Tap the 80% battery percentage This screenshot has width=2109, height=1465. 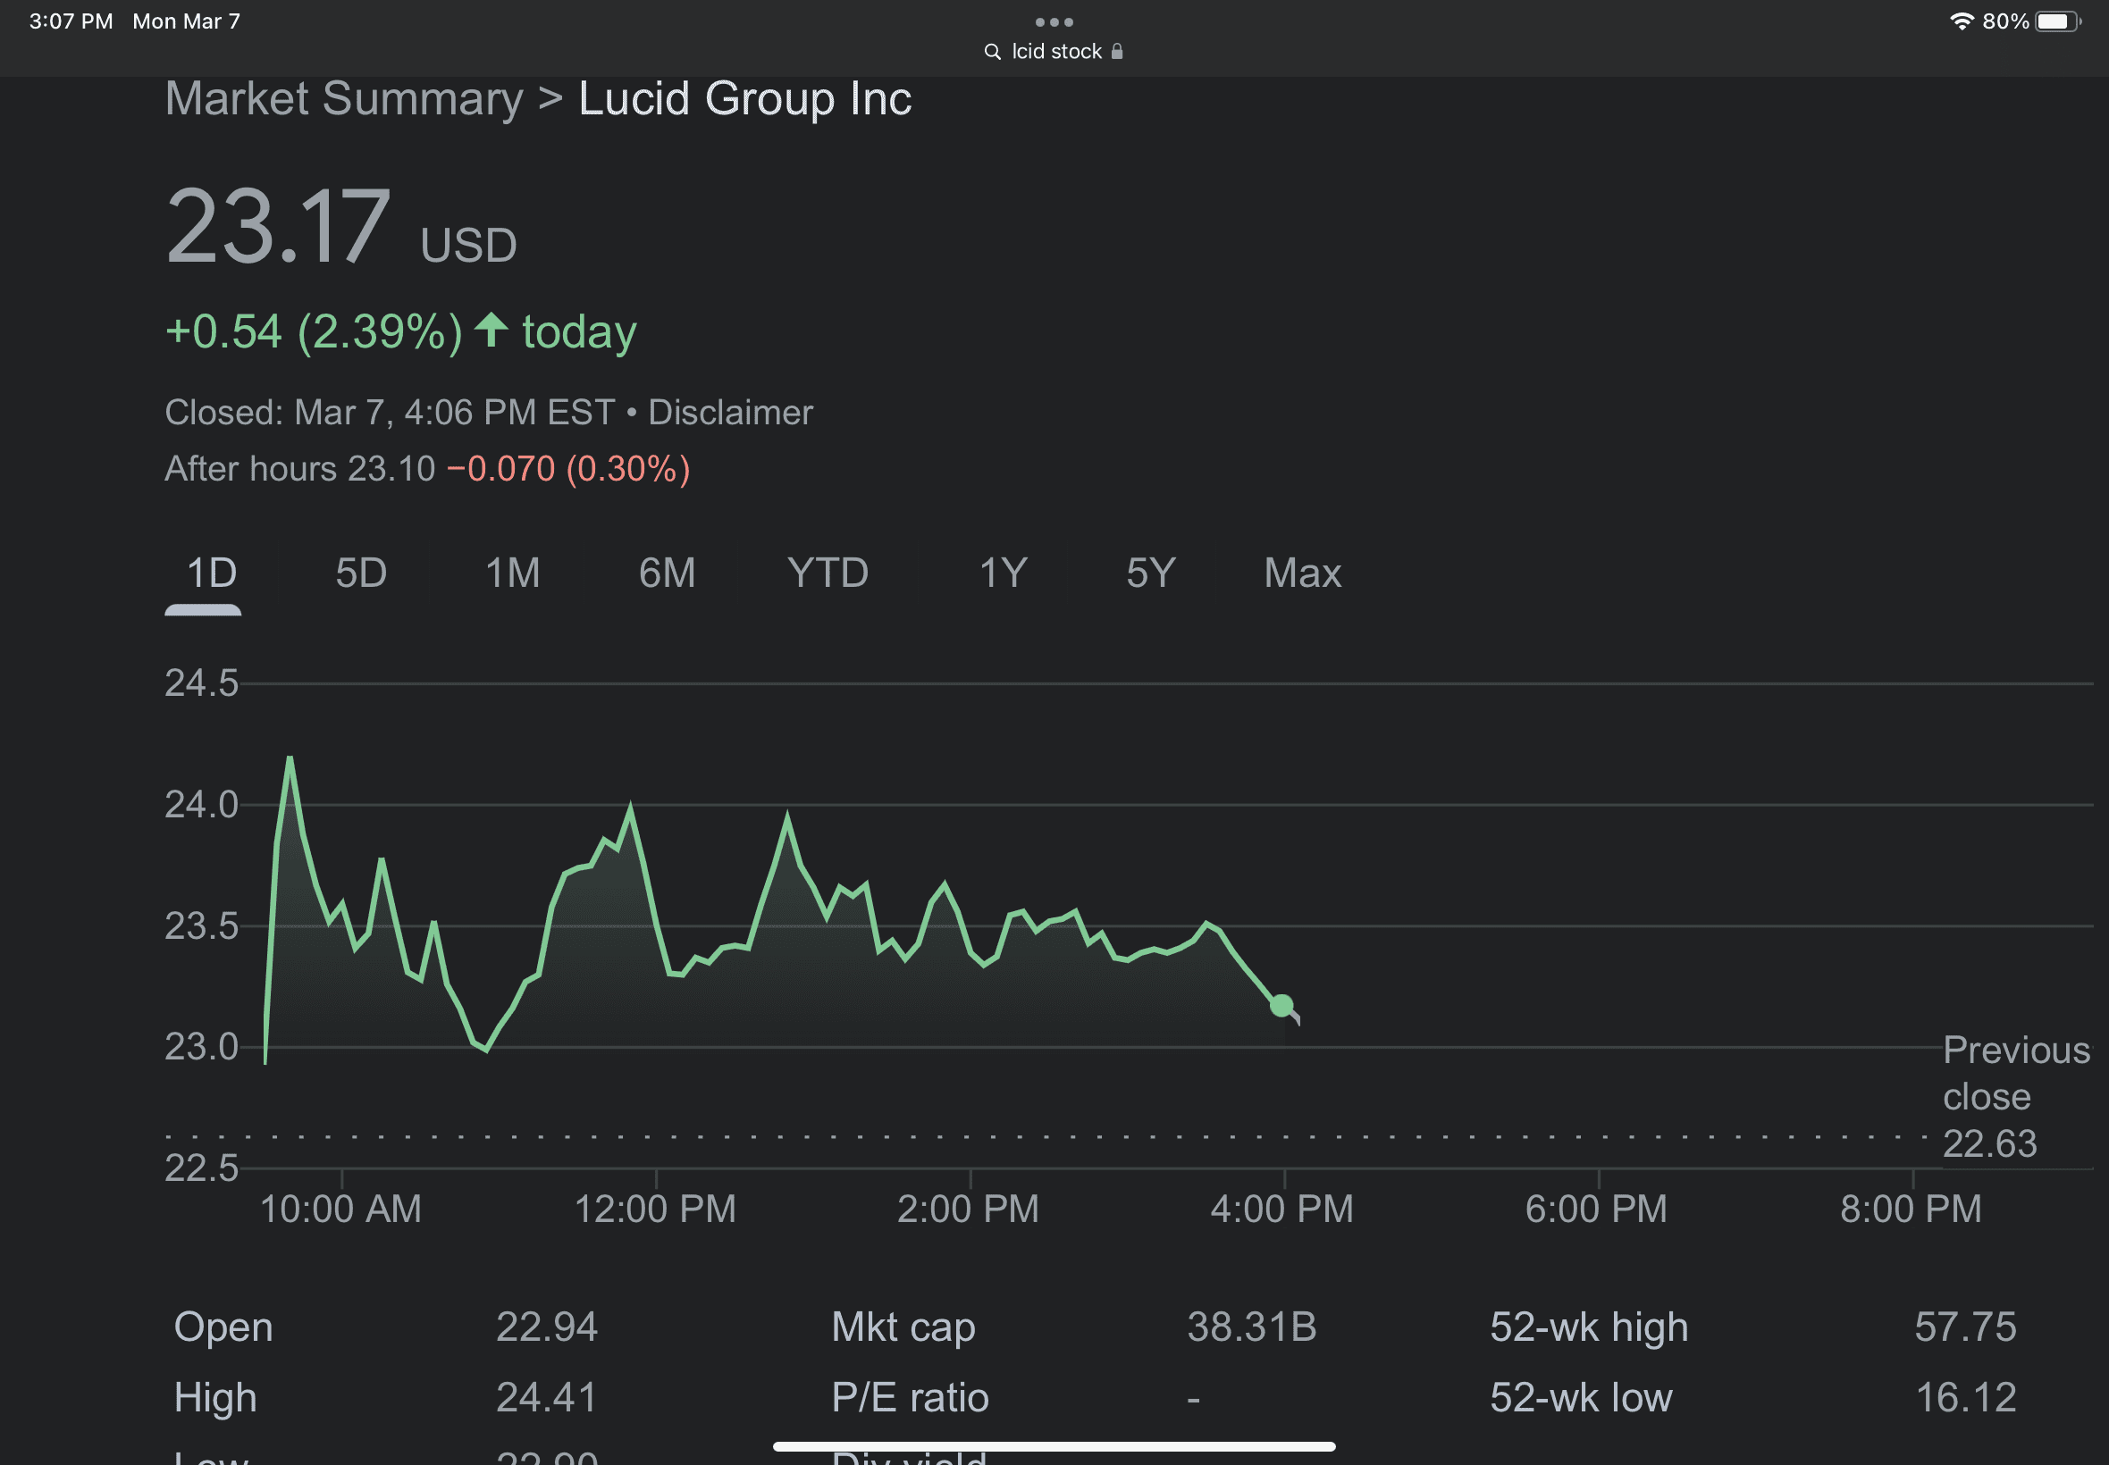tap(2005, 21)
